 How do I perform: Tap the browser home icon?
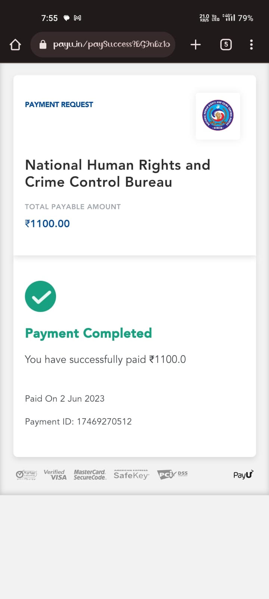(15, 45)
